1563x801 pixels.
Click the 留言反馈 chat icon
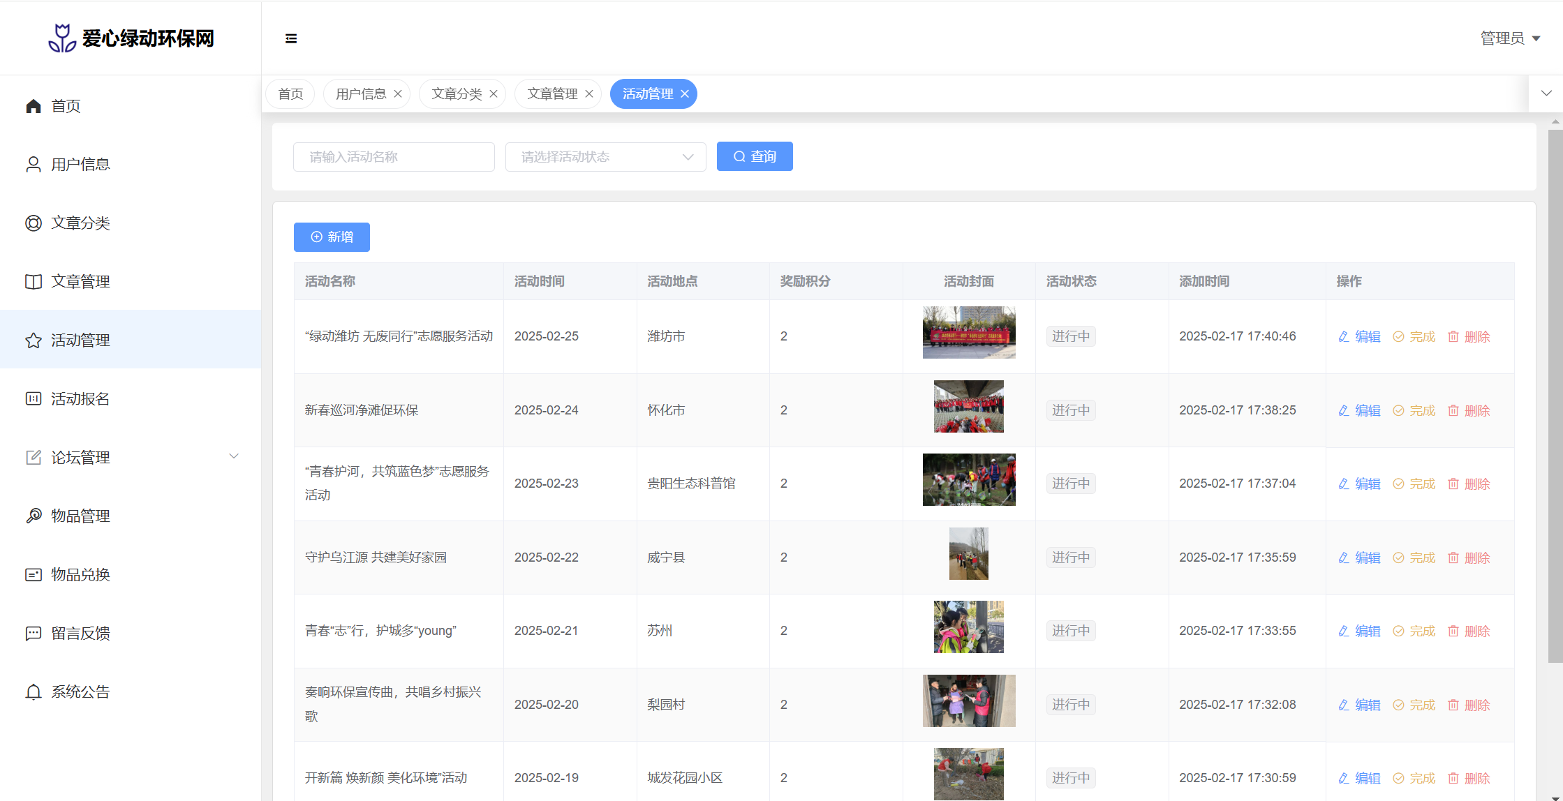[x=34, y=634]
